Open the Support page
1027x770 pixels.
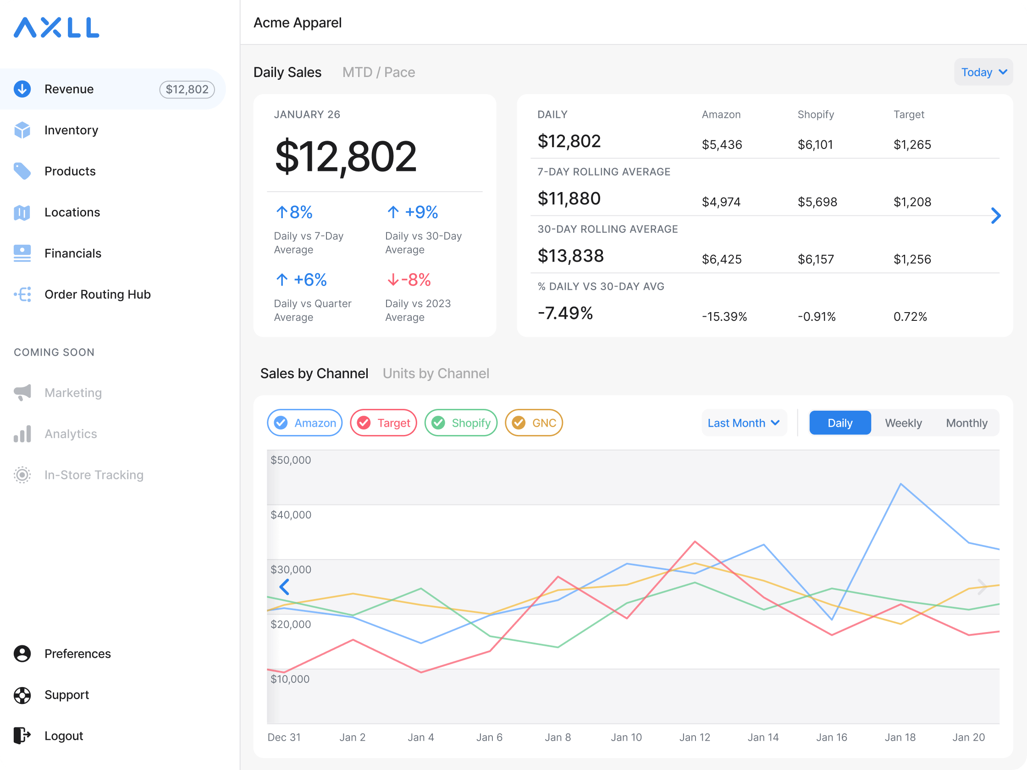coord(113,695)
